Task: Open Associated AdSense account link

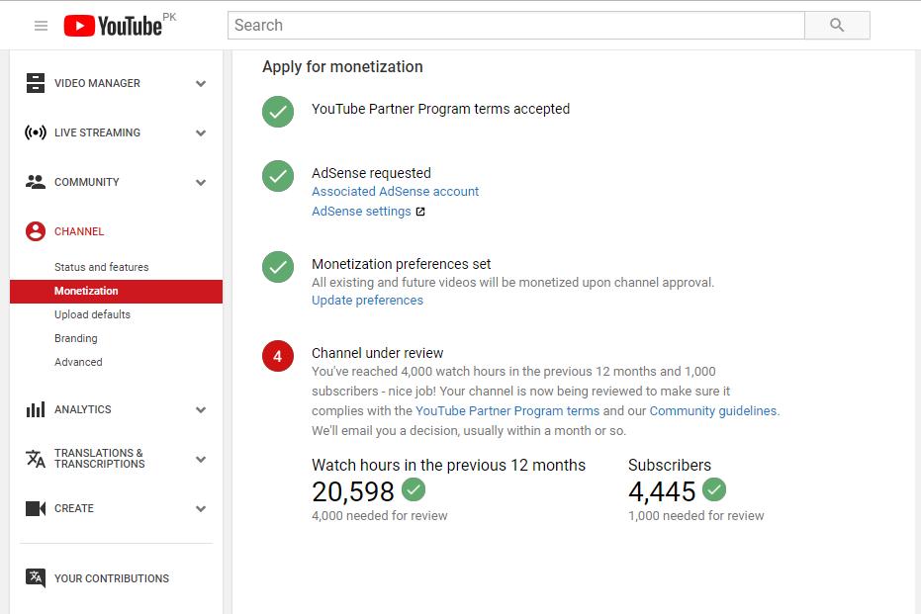Action: [x=396, y=192]
